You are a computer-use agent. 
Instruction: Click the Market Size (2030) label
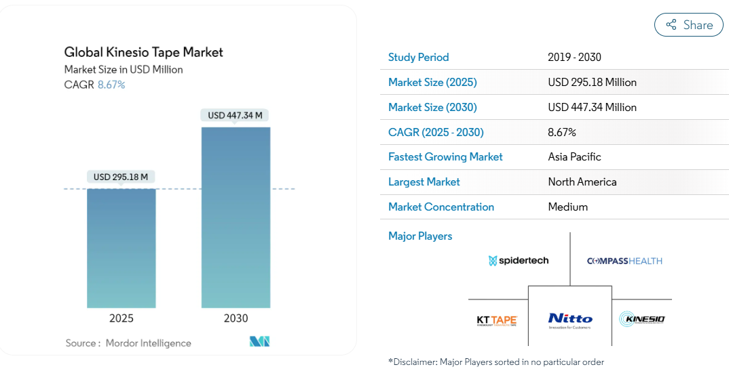[x=432, y=107]
